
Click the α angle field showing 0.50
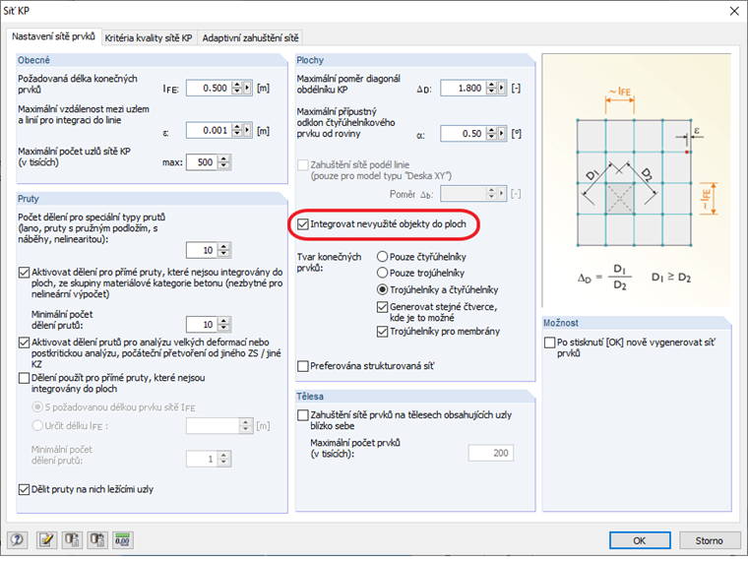pos(463,134)
